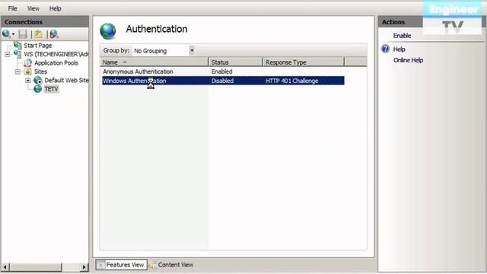Image resolution: width=487 pixels, height=274 pixels.
Task: Open the View menu
Action: click(x=33, y=8)
